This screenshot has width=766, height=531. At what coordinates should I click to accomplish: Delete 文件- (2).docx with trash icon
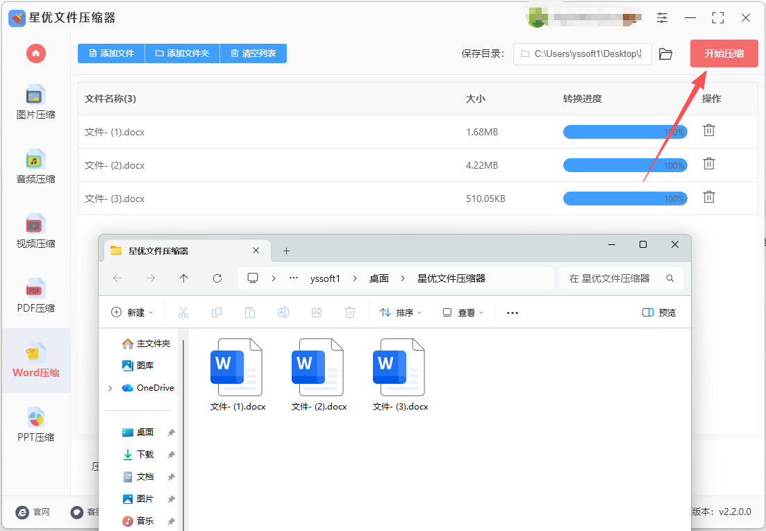[709, 164]
